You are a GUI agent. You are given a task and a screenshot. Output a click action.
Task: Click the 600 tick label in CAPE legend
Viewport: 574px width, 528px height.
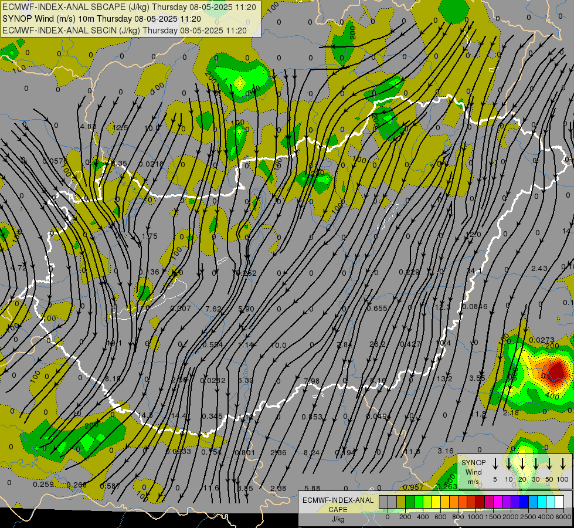point(440,517)
